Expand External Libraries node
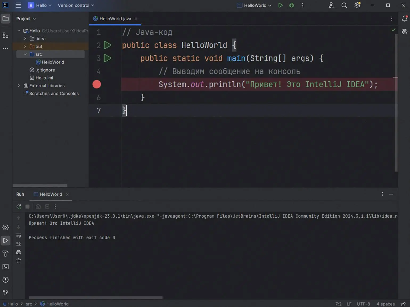Image resolution: width=410 pixels, height=307 pixels. [19, 86]
